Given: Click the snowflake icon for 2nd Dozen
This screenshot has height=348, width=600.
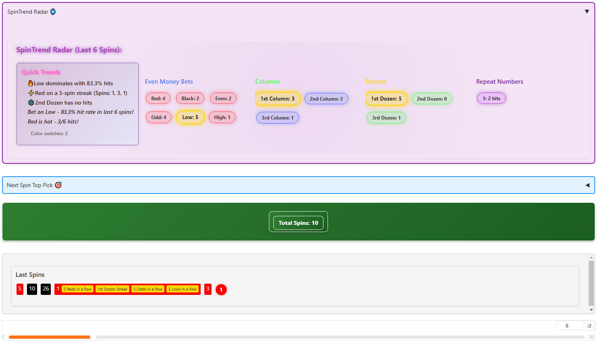Looking at the screenshot, I should (x=31, y=103).
